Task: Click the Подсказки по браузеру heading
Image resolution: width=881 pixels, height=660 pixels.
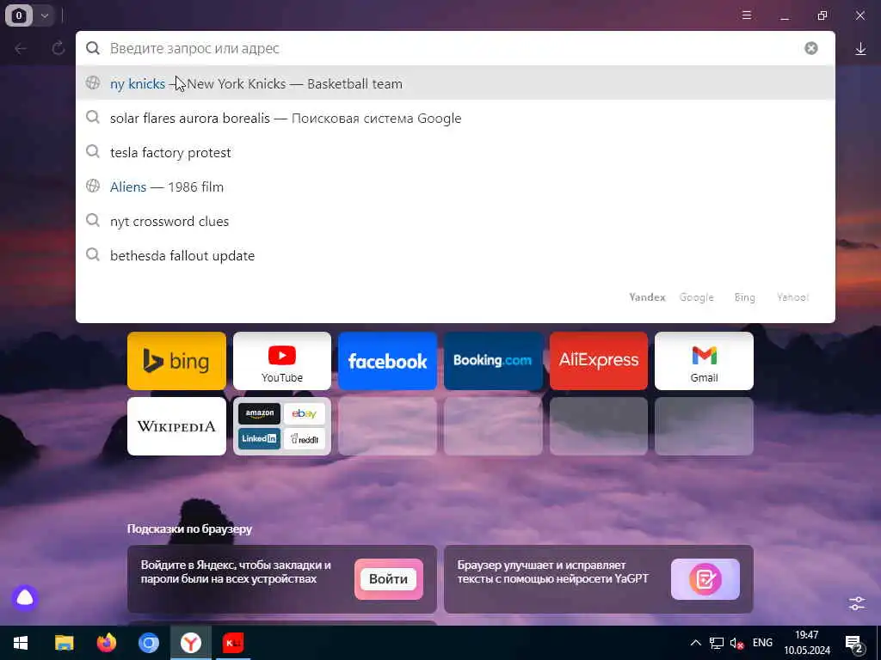Action: [x=189, y=529]
